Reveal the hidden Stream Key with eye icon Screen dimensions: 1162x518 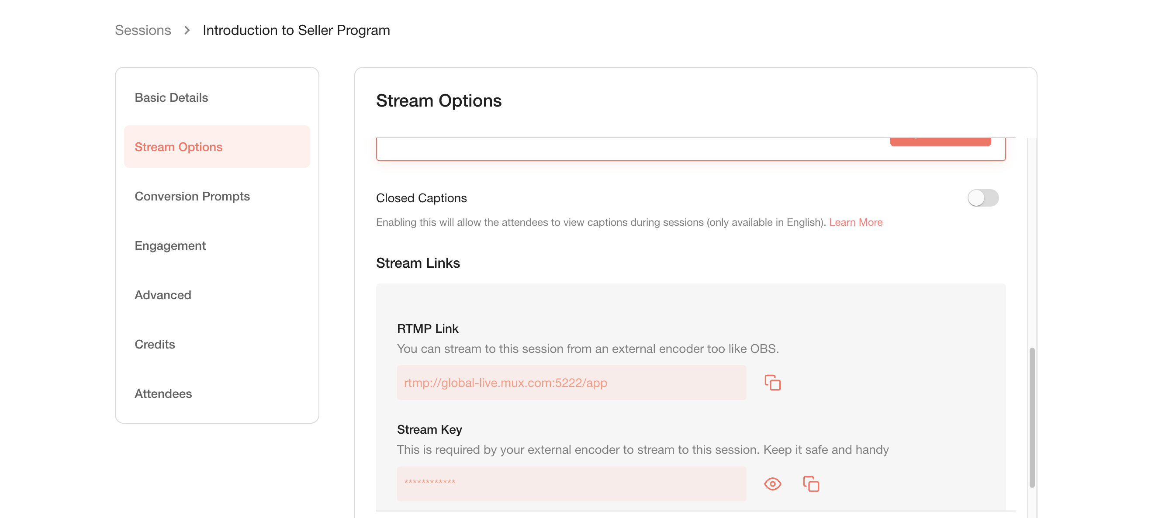[772, 484]
